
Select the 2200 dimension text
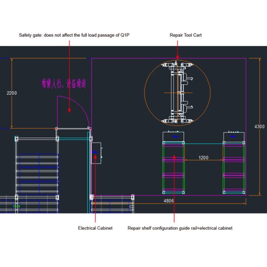click(x=12, y=93)
